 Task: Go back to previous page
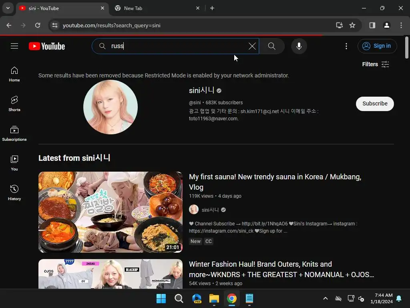pos(9,25)
